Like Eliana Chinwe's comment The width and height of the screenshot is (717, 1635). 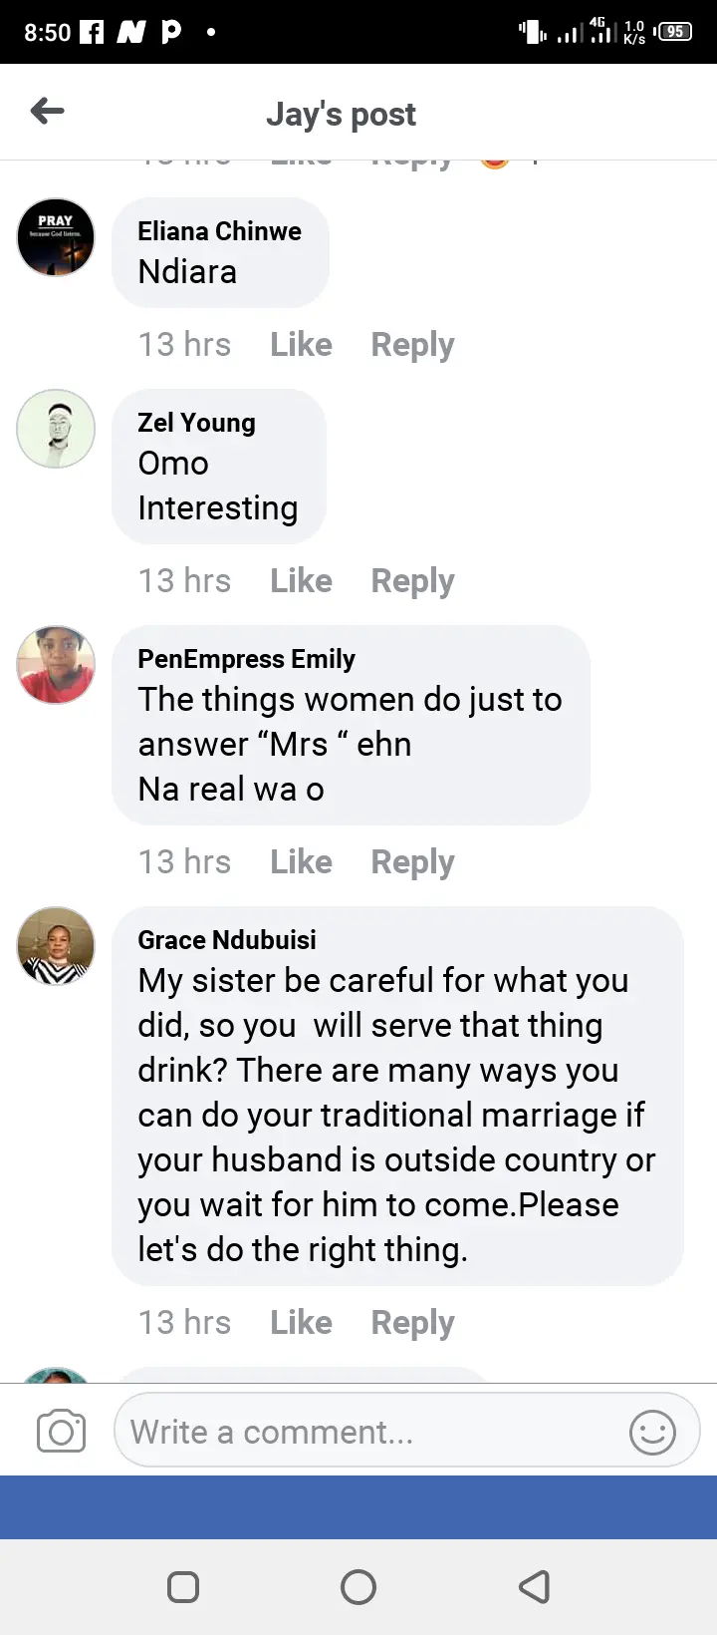[x=301, y=345]
